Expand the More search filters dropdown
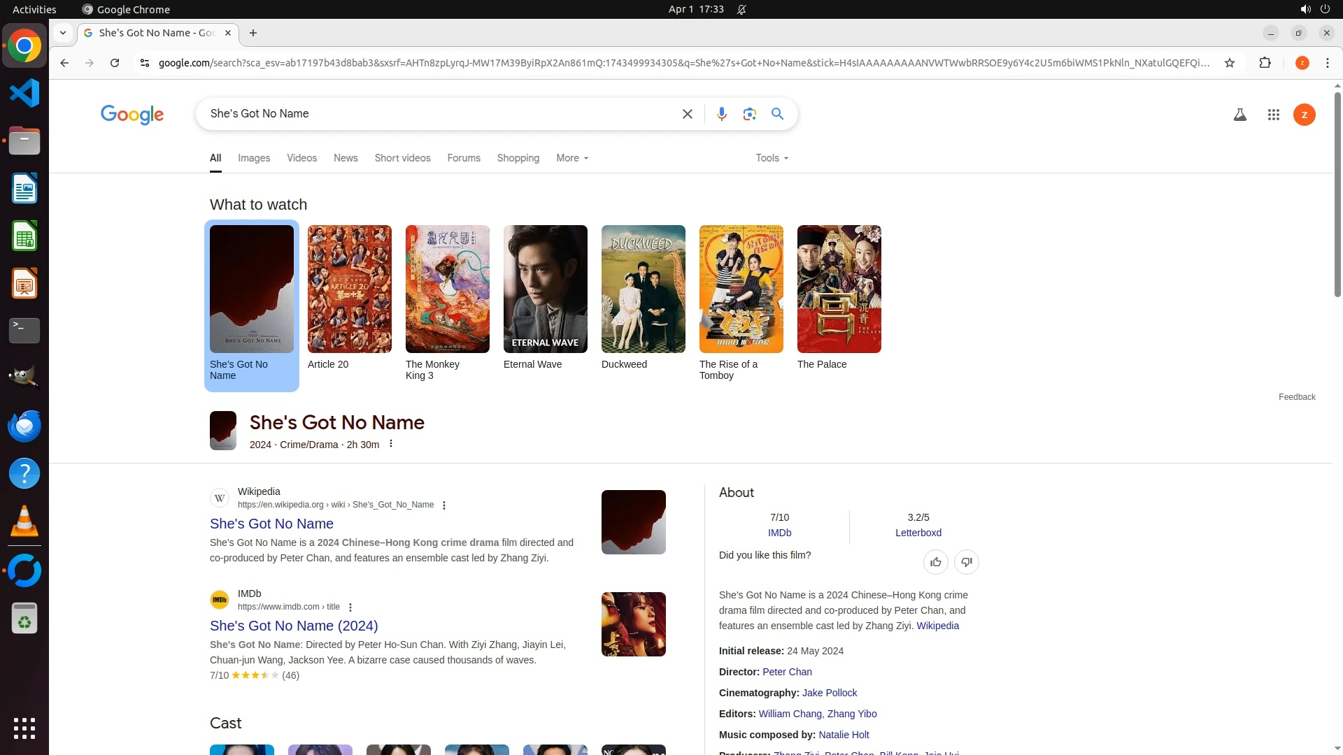Screen dimensions: 1343x755 click(x=571, y=158)
